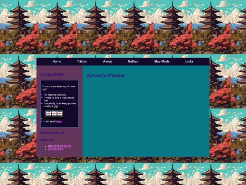The height and width of the screenshot is (185, 246).
Task: Switch to Map Mode
Action: (162, 62)
